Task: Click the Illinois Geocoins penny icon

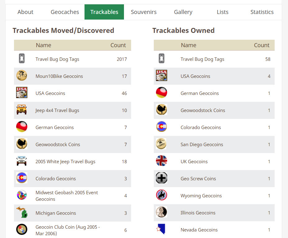Action: tap(162, 212)
